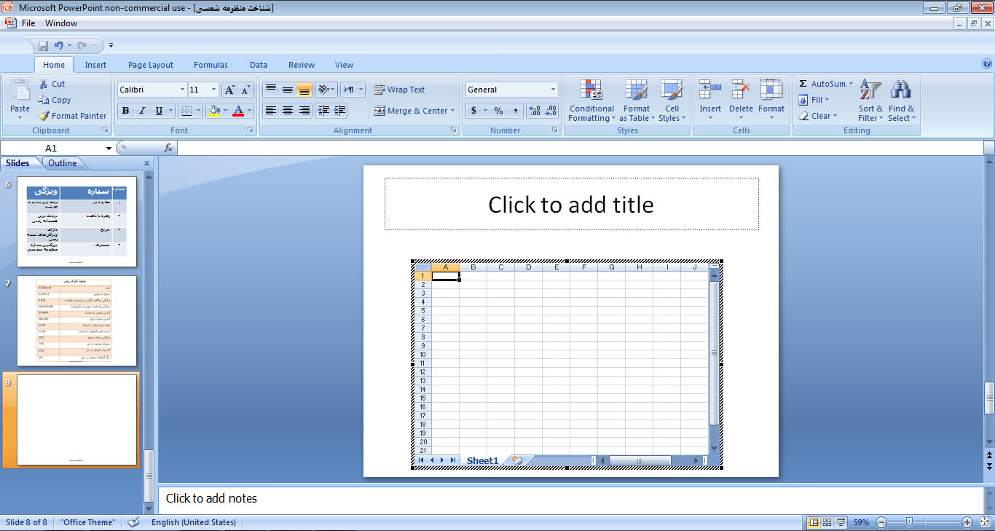Open the Window menu
The image size is (995, 531).
point(61,23)
